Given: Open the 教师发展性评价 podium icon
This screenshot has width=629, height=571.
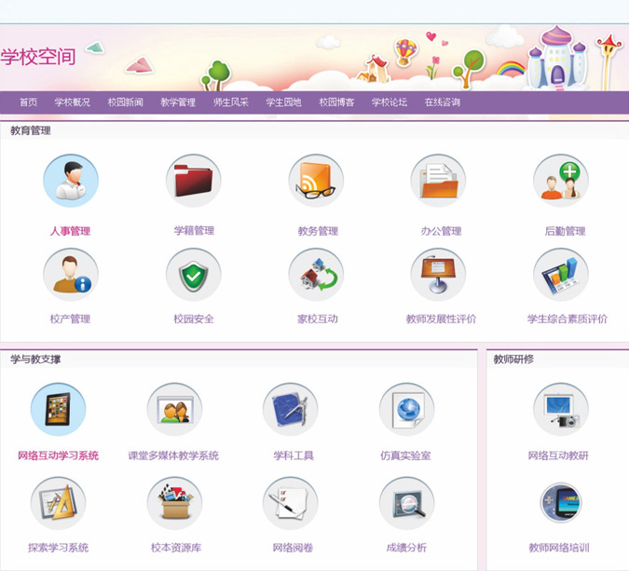Looking at the screenshot, I should pyautogui.click(x=438, y=275).
